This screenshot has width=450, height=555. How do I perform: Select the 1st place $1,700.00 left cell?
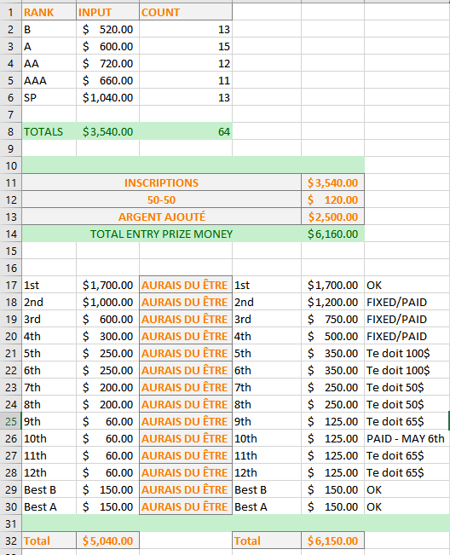[x=107, y=286]
